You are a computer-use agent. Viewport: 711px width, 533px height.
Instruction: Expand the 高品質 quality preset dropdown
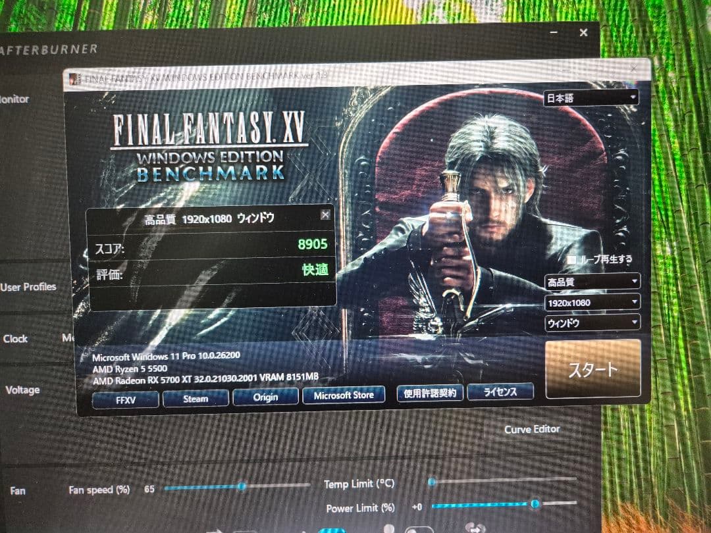(592, 282)
